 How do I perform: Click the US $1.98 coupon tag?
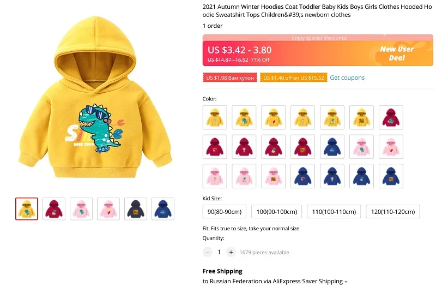[x=230, y=78]
